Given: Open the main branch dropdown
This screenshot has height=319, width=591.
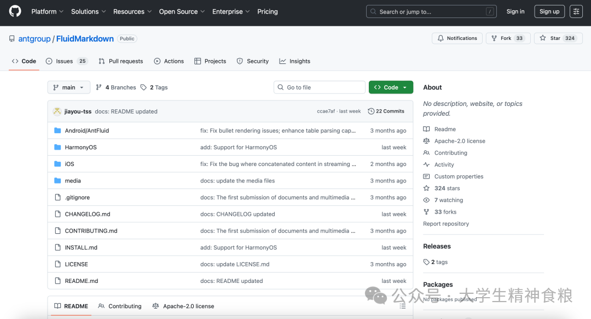Looking at the screenshot, I should tap(68, 87).
